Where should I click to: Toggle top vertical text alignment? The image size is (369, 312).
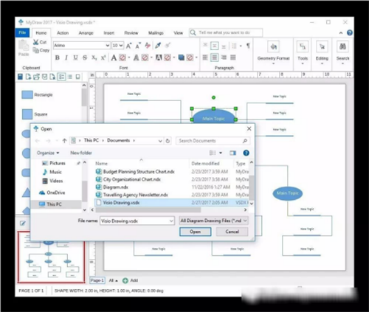point(205,45)
